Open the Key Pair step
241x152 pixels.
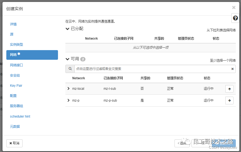tap(16, 86)
